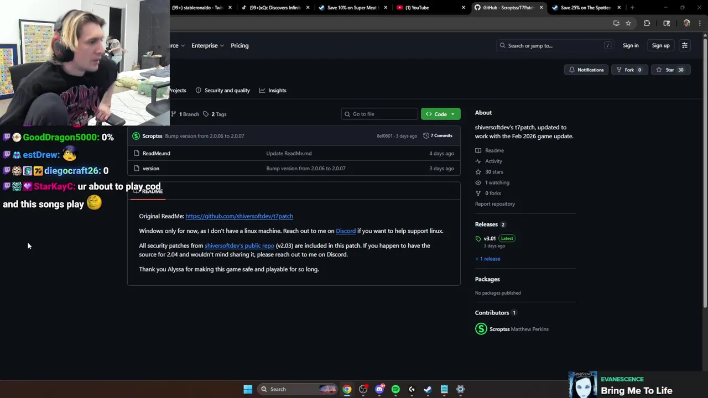Open Discord from the taskbar
This screenshot has width=708, height=398.
point(379,389)
